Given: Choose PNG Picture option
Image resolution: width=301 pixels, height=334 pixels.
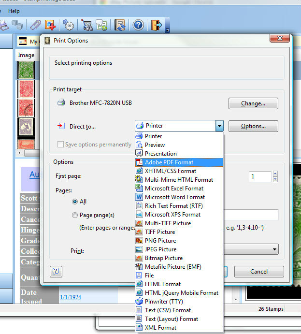Looking at the screenshot, I should [179, 241].
